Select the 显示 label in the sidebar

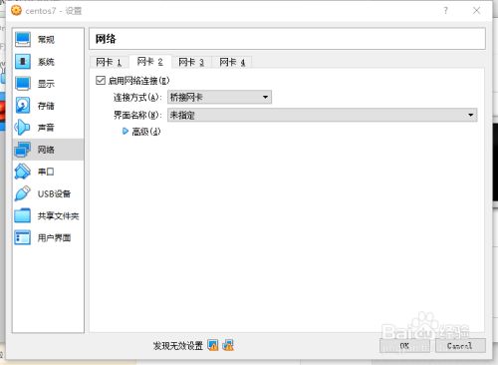(x=46, y=84)
